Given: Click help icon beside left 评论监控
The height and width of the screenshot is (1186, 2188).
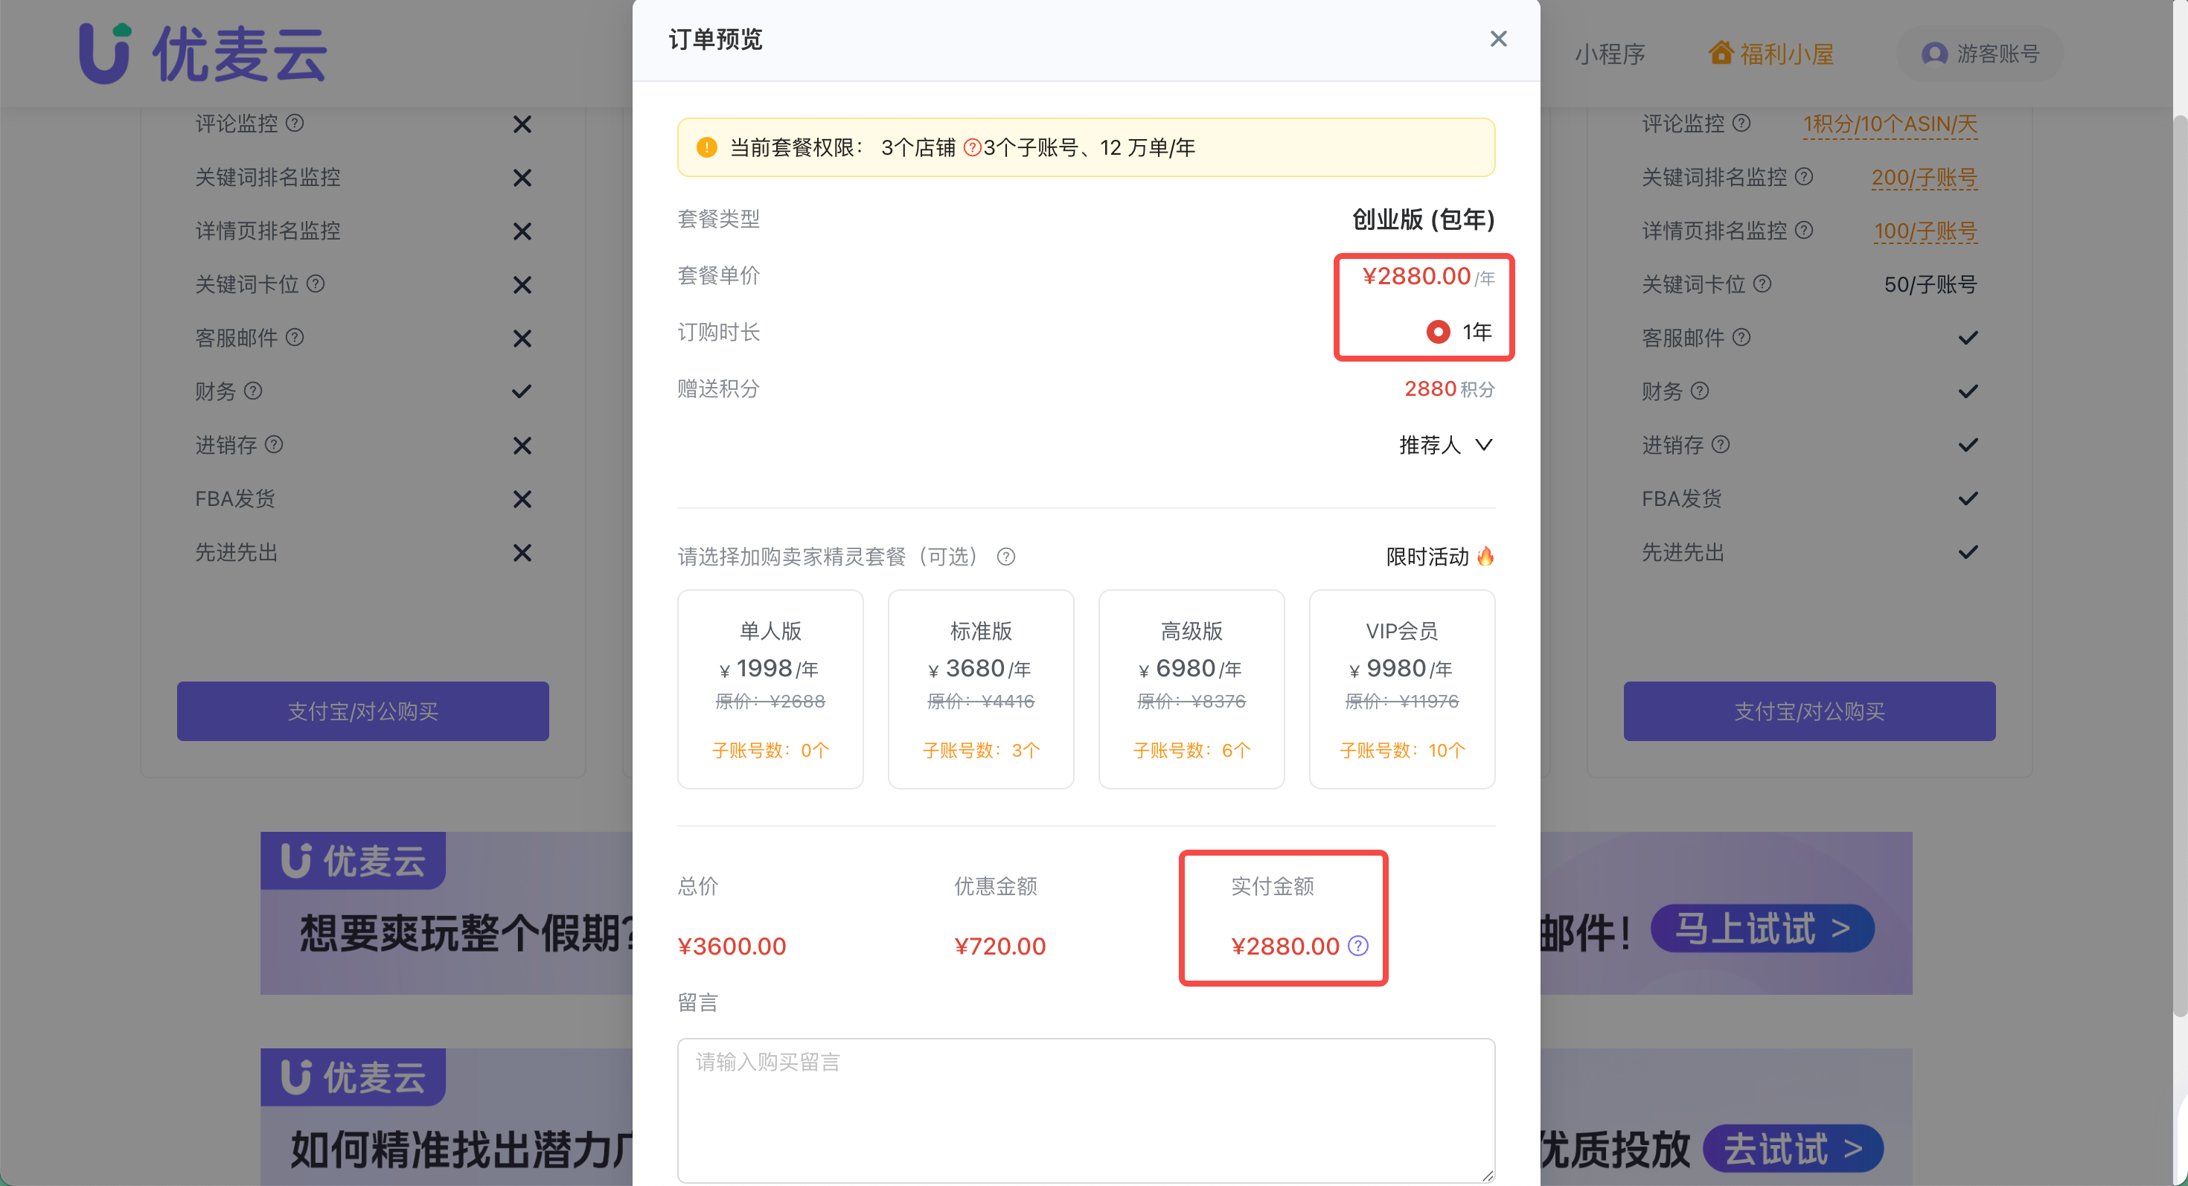Looking at the screenshot, I should pyautogui.click(x=295, y=123).
